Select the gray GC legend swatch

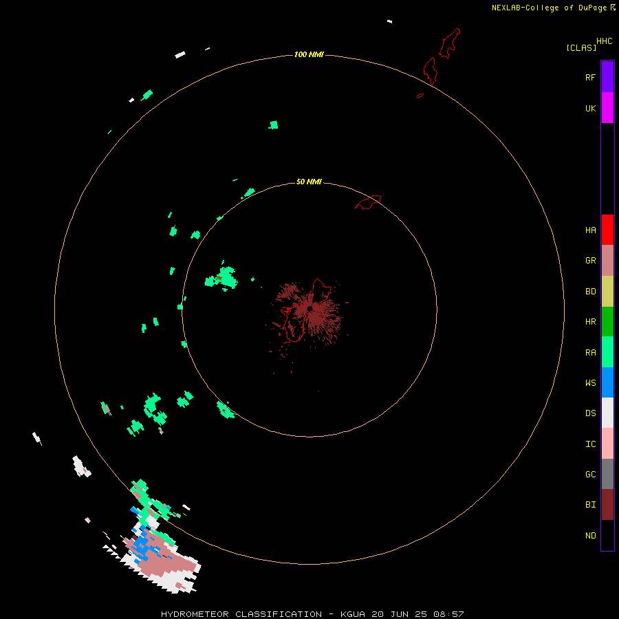click(607, 474)
